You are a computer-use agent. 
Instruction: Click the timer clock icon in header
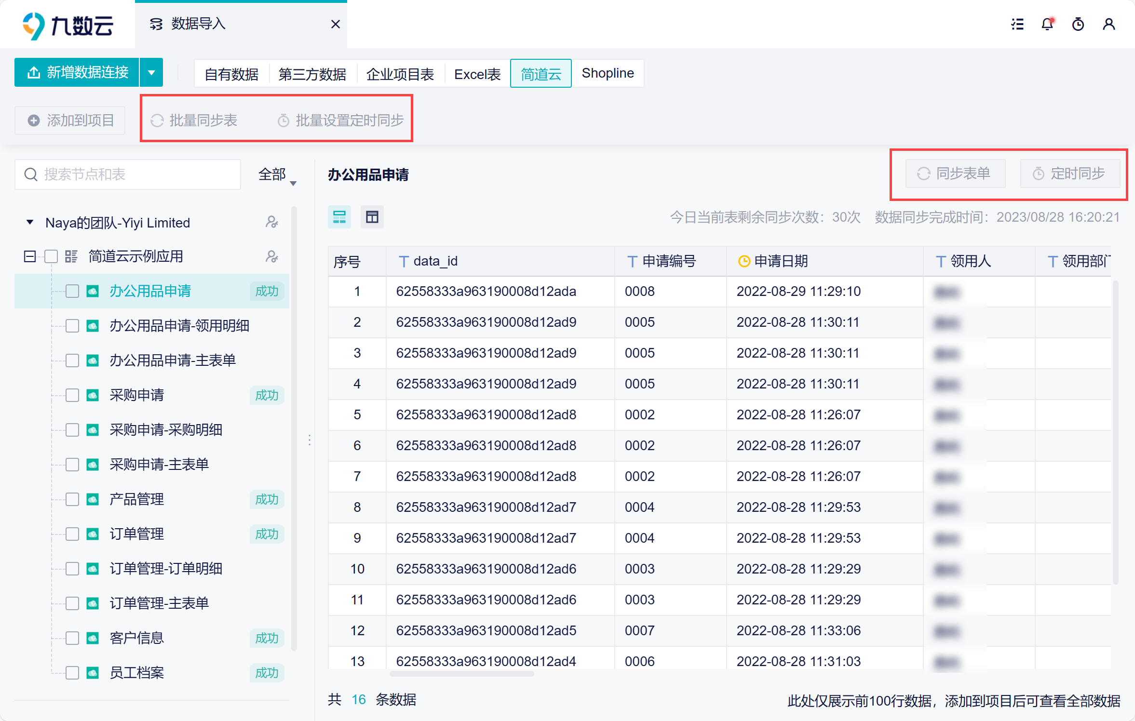[1078, 24]
